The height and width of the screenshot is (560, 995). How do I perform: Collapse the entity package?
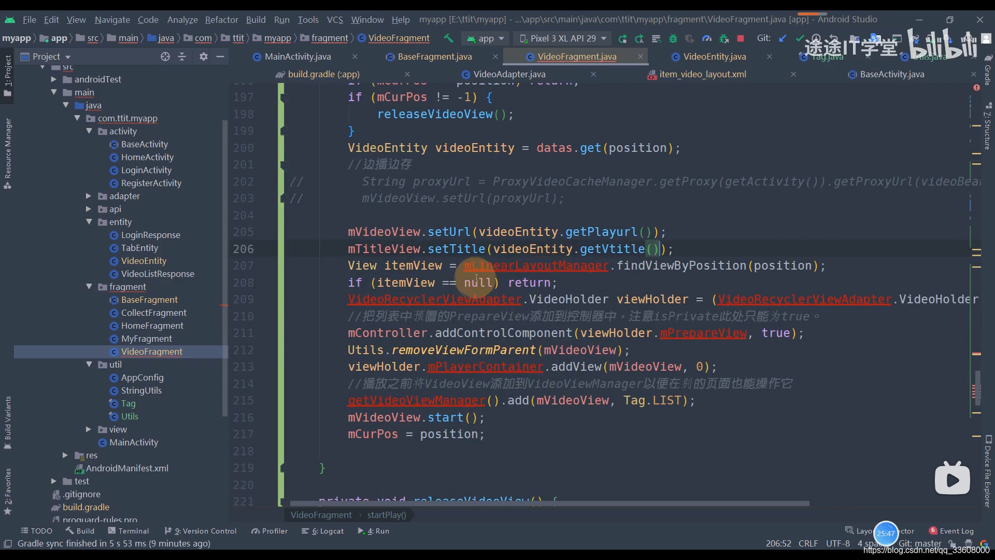pos(89,222)
